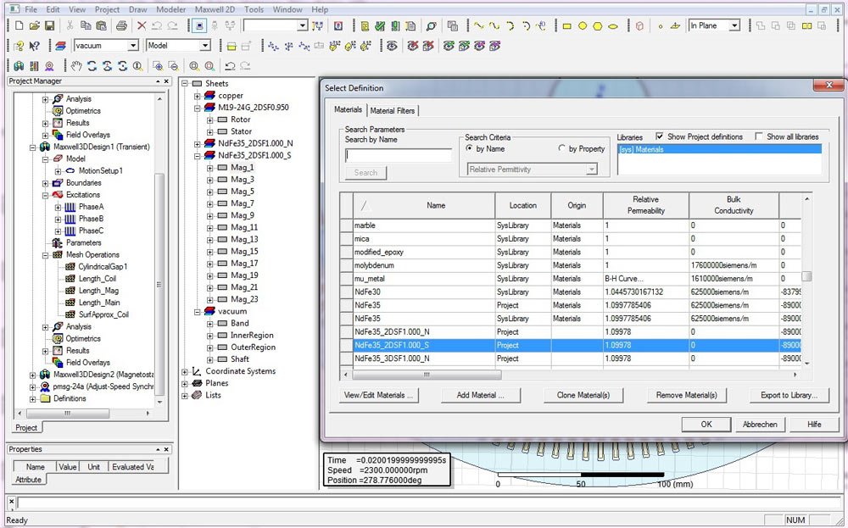Open the In Plane dropdown

(x=734, y=26)
